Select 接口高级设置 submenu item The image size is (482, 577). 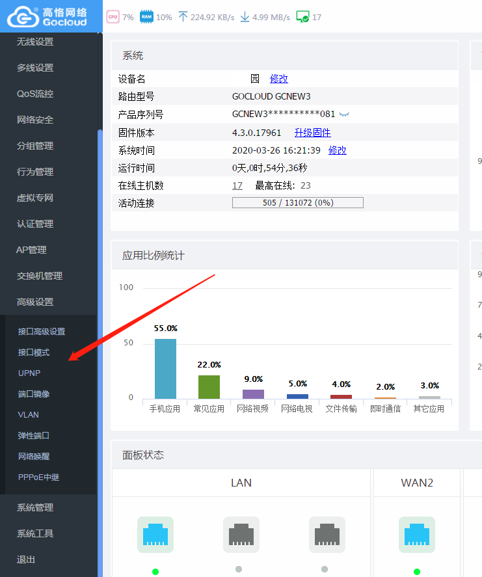coord(42,332)
